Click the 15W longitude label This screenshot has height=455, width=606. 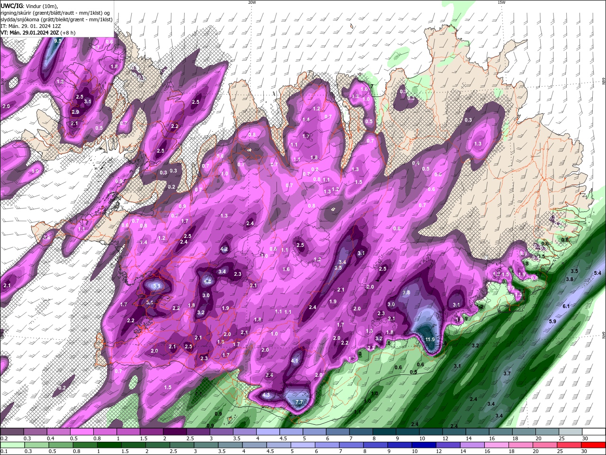point(501,2)
